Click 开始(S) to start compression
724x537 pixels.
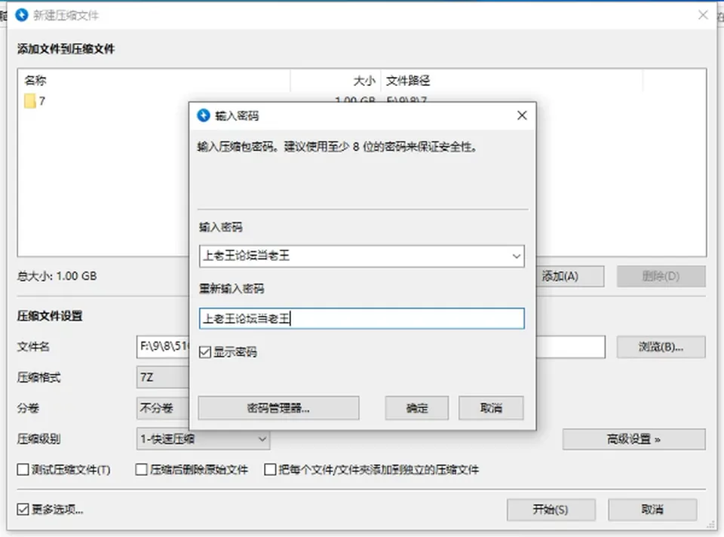pyautogui.click(x=551, y=509)
